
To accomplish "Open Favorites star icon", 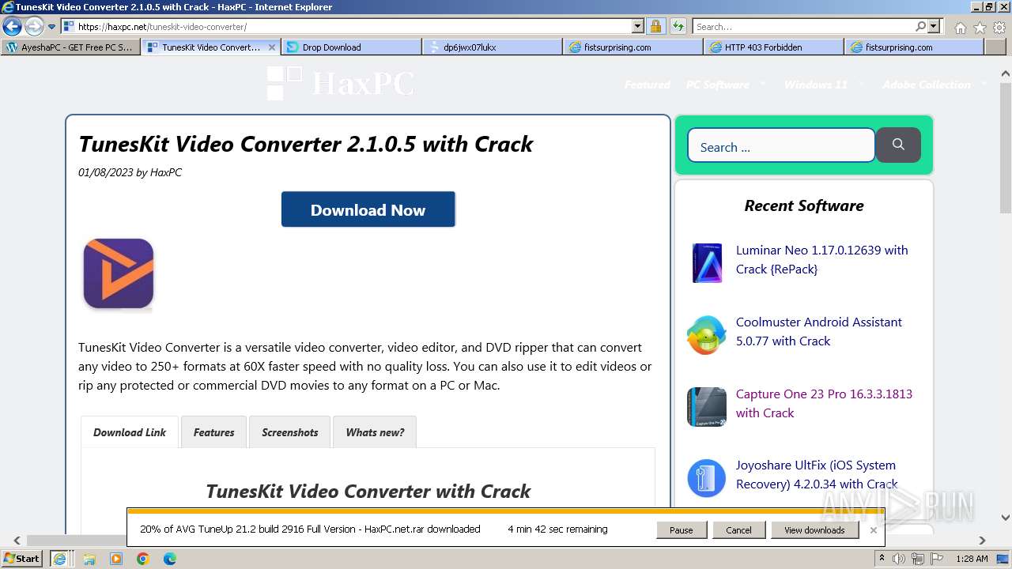I will [x=980, y=28].
